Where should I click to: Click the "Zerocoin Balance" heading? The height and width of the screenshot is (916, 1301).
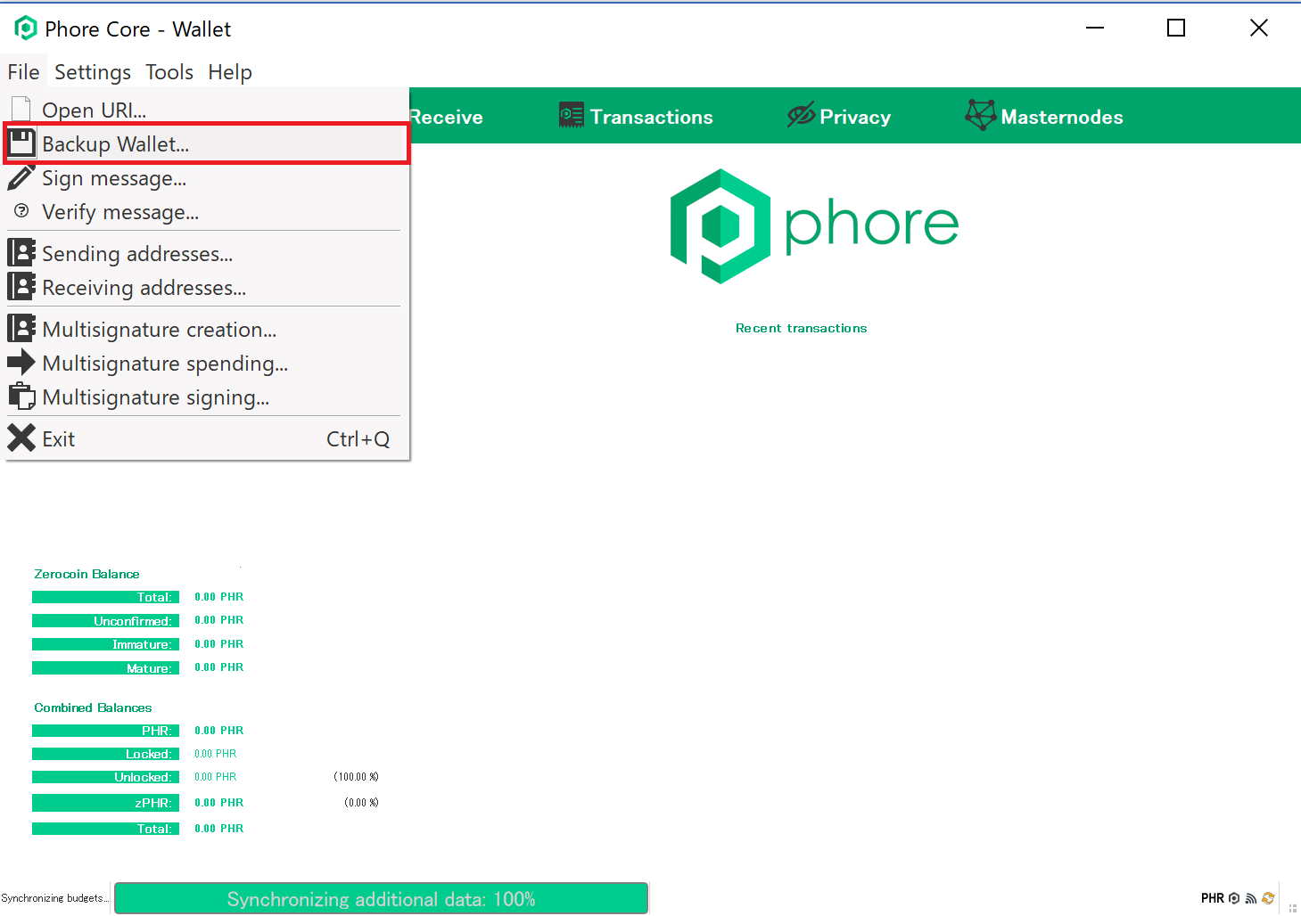(x=86, y=574)
